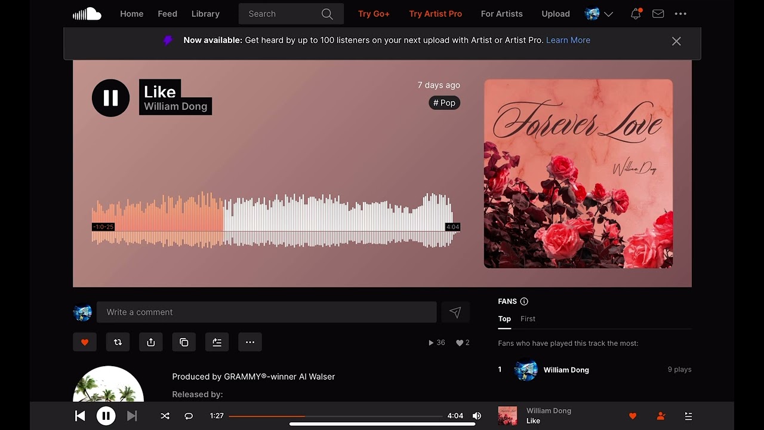Copy the track link
Image resolution: width=764 pixels, height=430 pixels.
pos(184,342)
